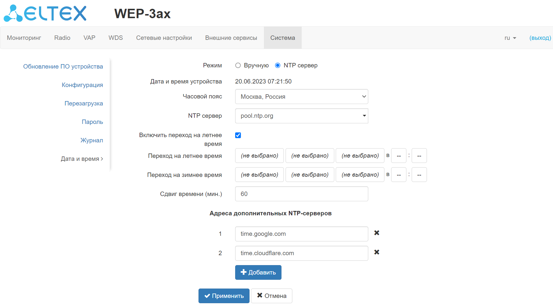
Task: Delete the time.cloudflare.com server entry
Action: [x=377, y=252]
